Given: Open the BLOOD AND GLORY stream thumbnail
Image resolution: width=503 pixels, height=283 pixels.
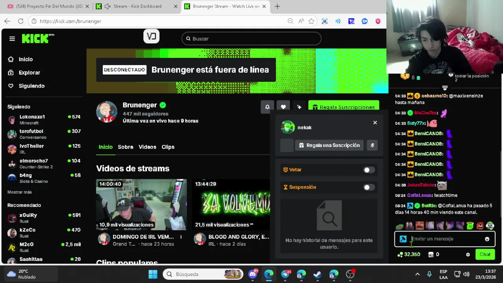Looking at the screenshot, I should pyautogui.click(x=231, y=204).
